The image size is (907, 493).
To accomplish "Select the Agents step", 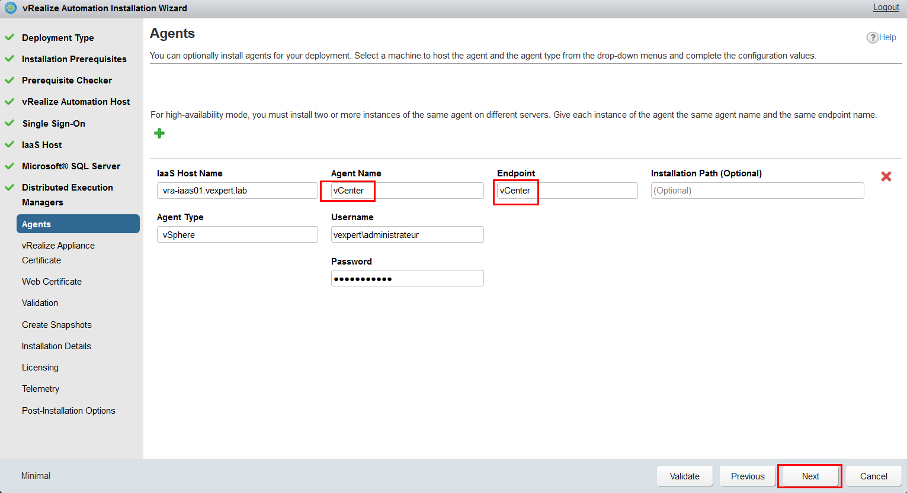I will (78, 224).
